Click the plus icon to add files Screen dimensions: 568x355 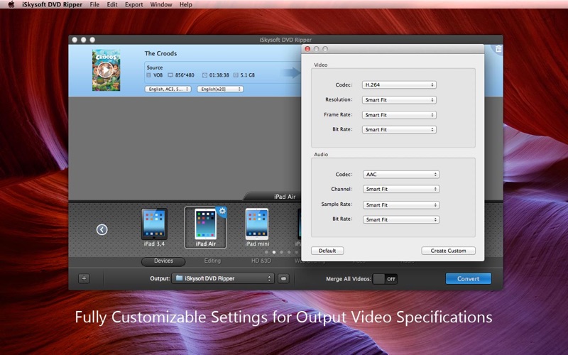coord(84,278)
